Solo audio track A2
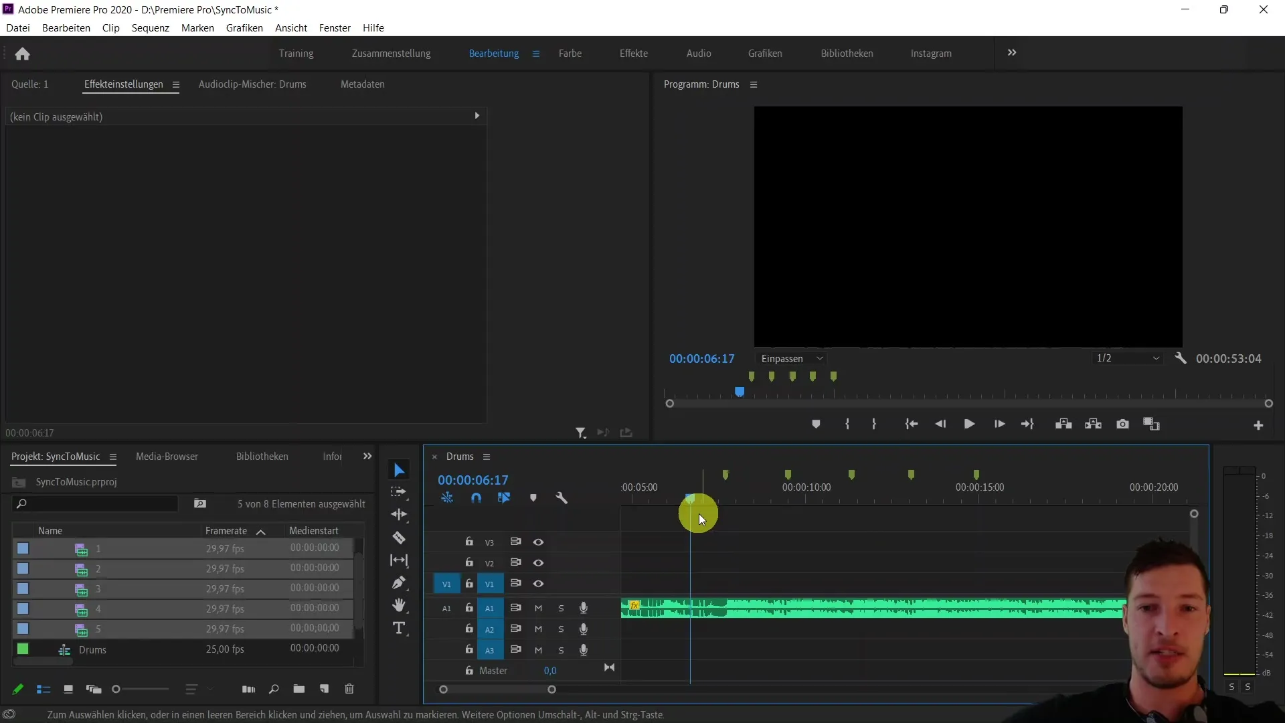Image resolution: width=1285 pixels, height=723 pixels. click(561, 629)
